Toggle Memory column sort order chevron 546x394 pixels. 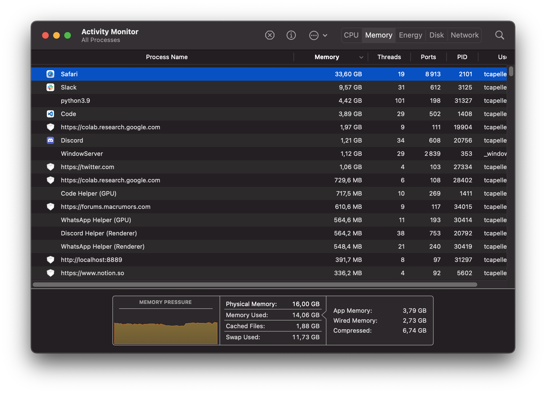click(361, 57)
